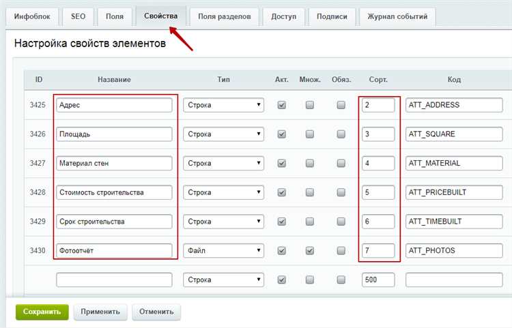
Task: Click sort field with value 4
Action: 378,163
